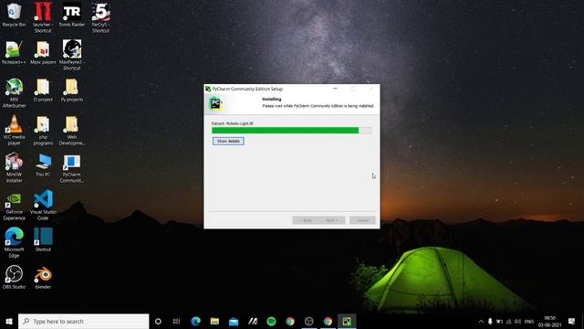Select the Mpsc papers folder icon

pos(43,53)
